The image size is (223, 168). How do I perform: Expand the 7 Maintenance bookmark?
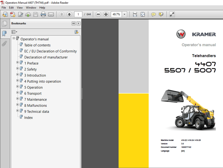(x=17, y=98)
